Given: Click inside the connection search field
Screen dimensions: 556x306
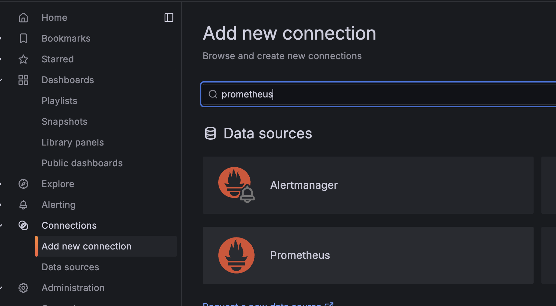Looking at the screenshot, I should click(357, 94).
